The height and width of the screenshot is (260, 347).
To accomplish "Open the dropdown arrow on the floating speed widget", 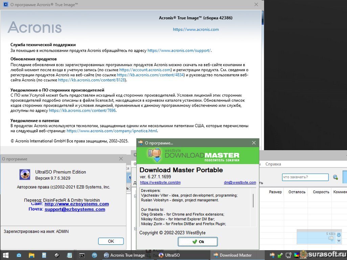I will click(x=339, y=241).
